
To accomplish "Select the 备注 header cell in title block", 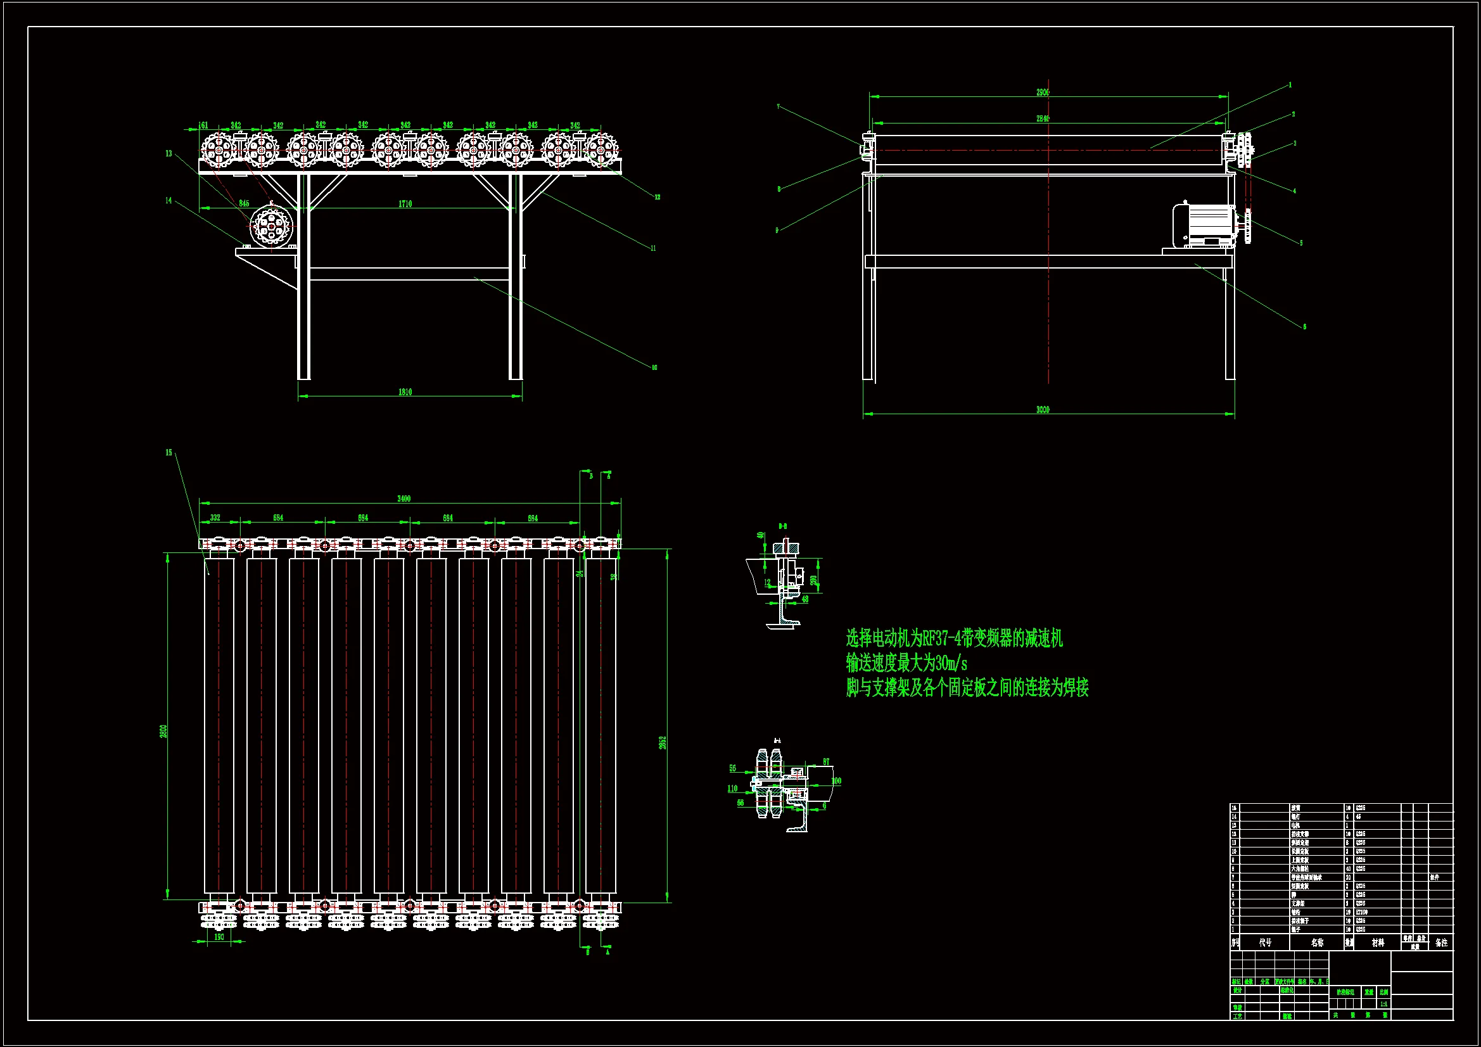I will [x=1441, y=942].
